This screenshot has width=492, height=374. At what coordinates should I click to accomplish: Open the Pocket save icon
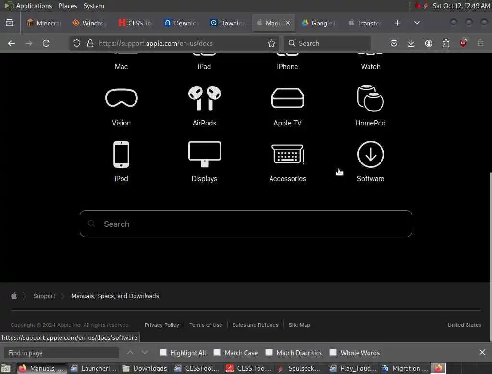click(x=394, y=43)
